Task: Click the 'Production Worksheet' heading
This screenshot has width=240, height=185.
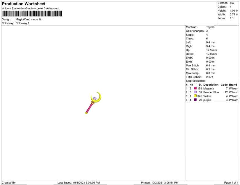Action: pos(24,4)
